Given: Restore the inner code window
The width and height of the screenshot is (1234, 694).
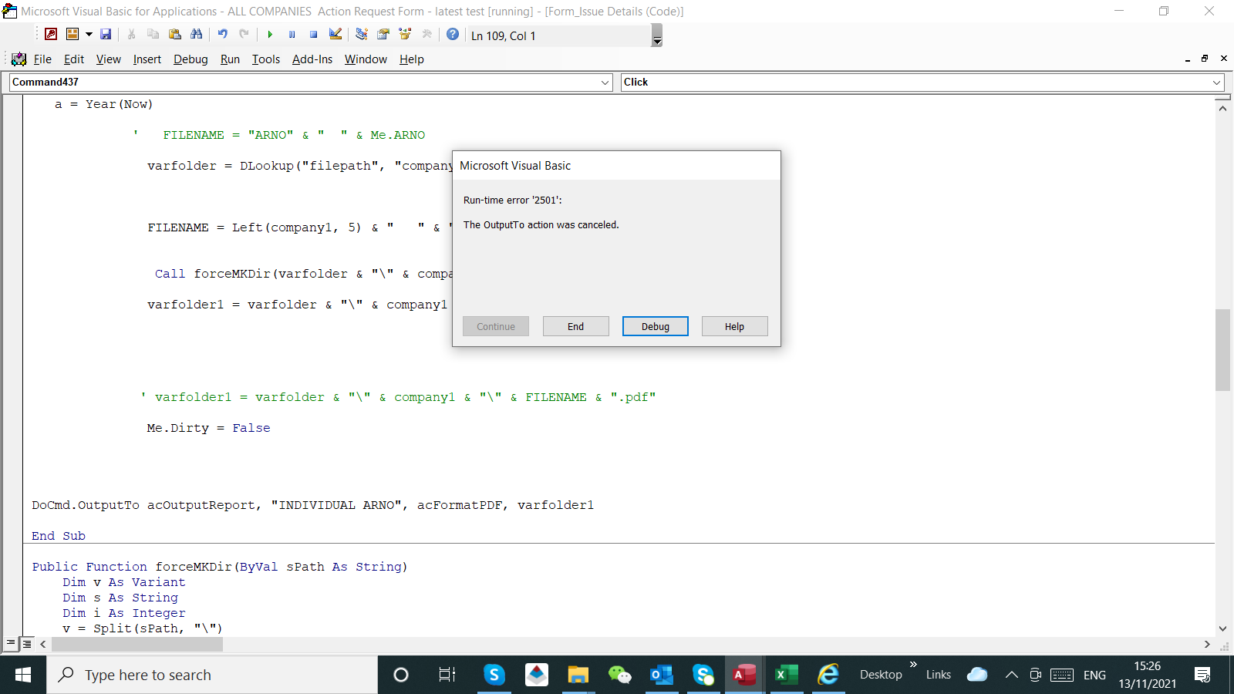Looking at the screenshot, I should [x=1205, y=59].
